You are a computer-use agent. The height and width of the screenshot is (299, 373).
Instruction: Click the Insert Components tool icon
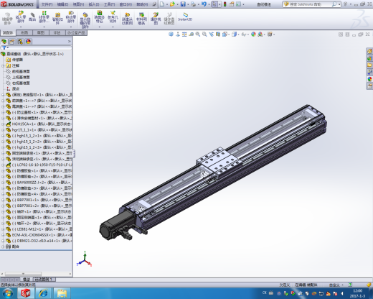click(21, 17)
